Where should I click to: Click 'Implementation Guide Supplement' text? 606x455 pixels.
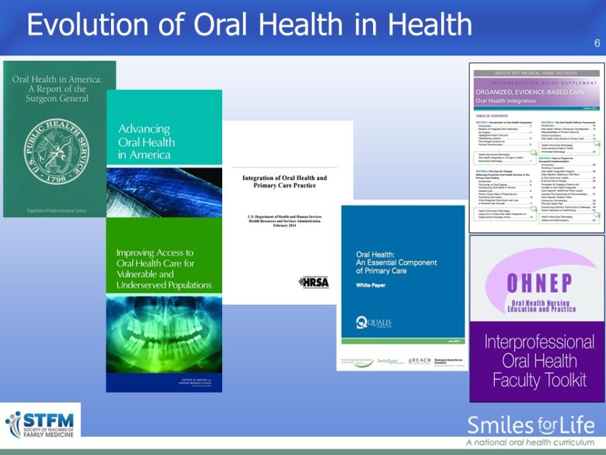coord(543,83)
